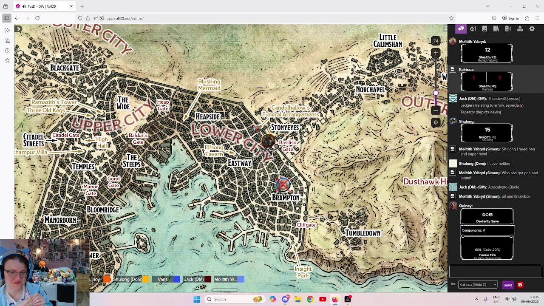Click the dark round token near Basilisk Gate
The image size is (544, 306).
[268, 141]
